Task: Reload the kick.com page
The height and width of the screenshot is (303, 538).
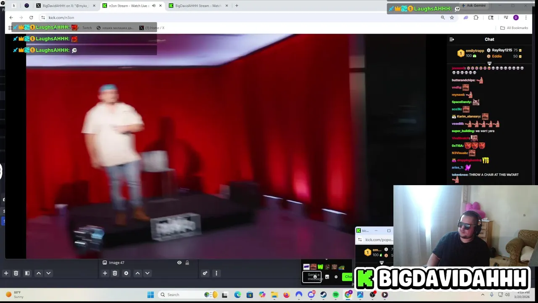Action: (x=31, y=18)
